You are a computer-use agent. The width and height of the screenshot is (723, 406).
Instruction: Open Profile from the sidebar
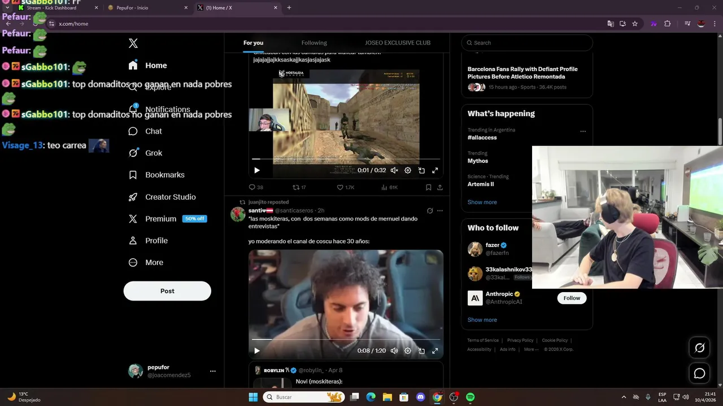coord(149,240)
